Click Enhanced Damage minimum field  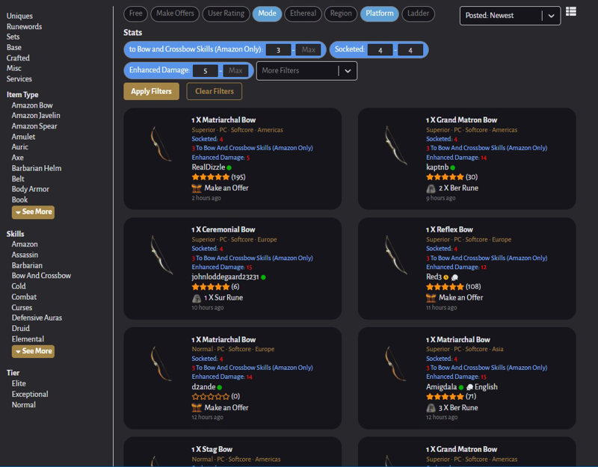205,71
